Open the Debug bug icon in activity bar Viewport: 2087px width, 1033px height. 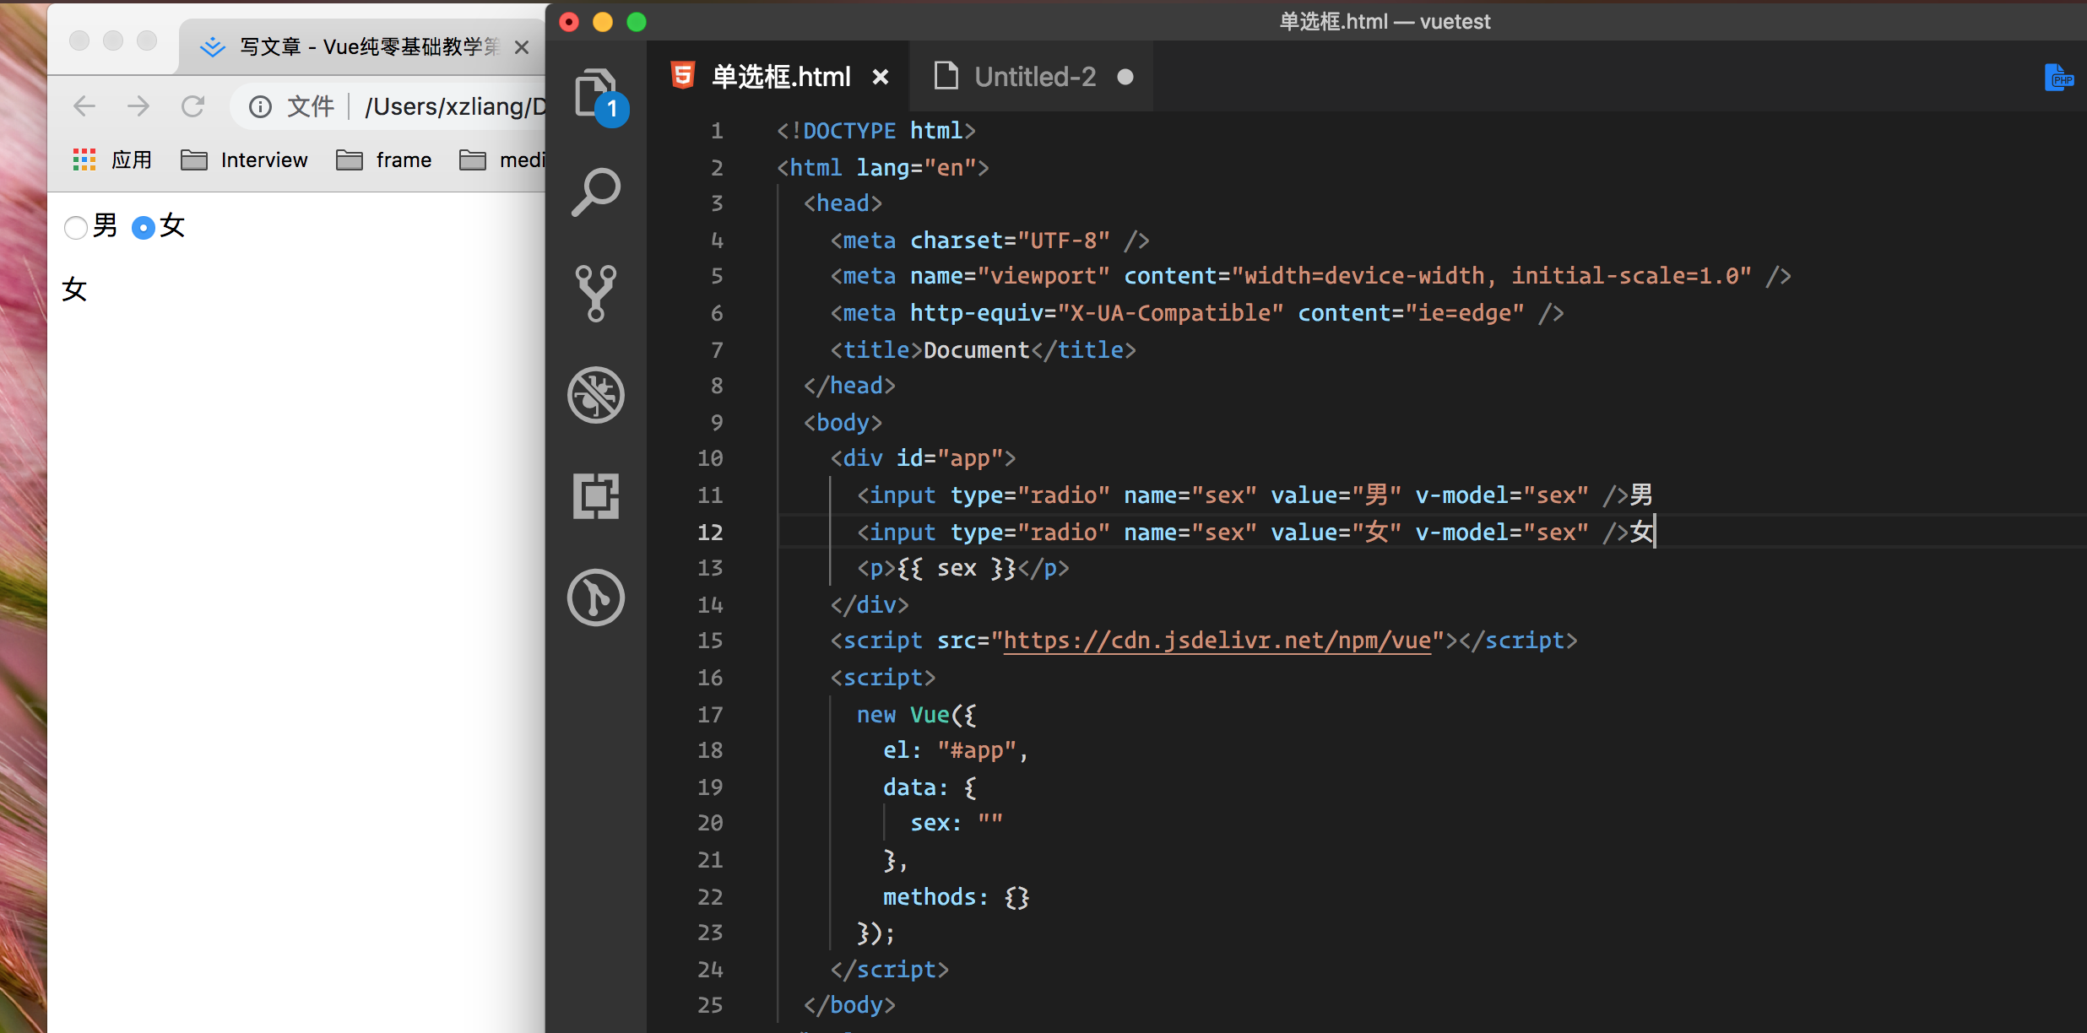click(x=595, y=394)
